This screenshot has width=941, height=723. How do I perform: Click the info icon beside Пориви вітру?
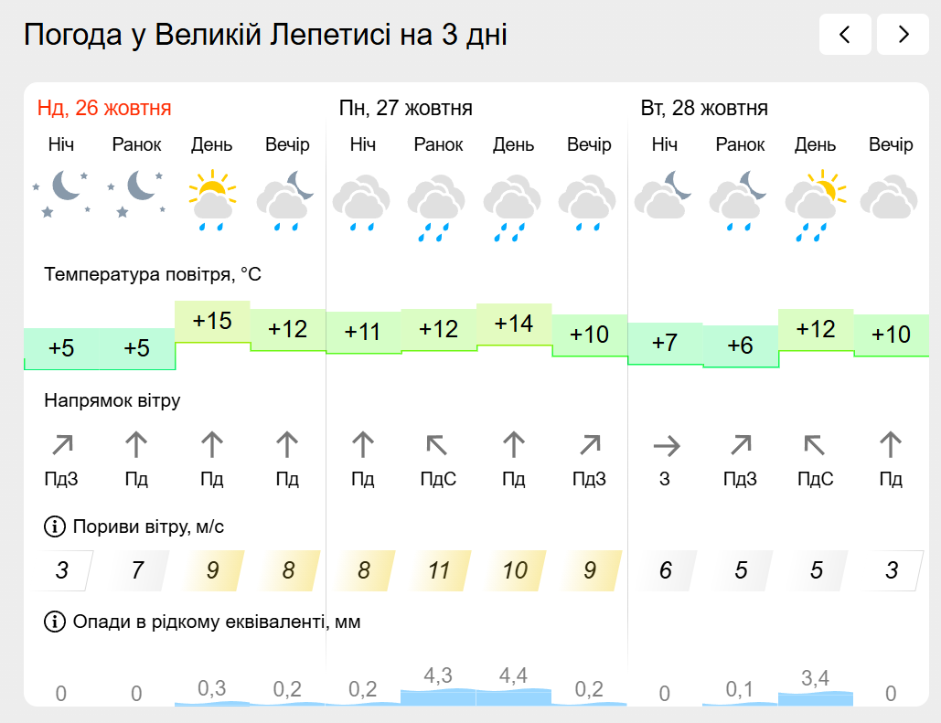pyautogui.click(x=55, y=526)
